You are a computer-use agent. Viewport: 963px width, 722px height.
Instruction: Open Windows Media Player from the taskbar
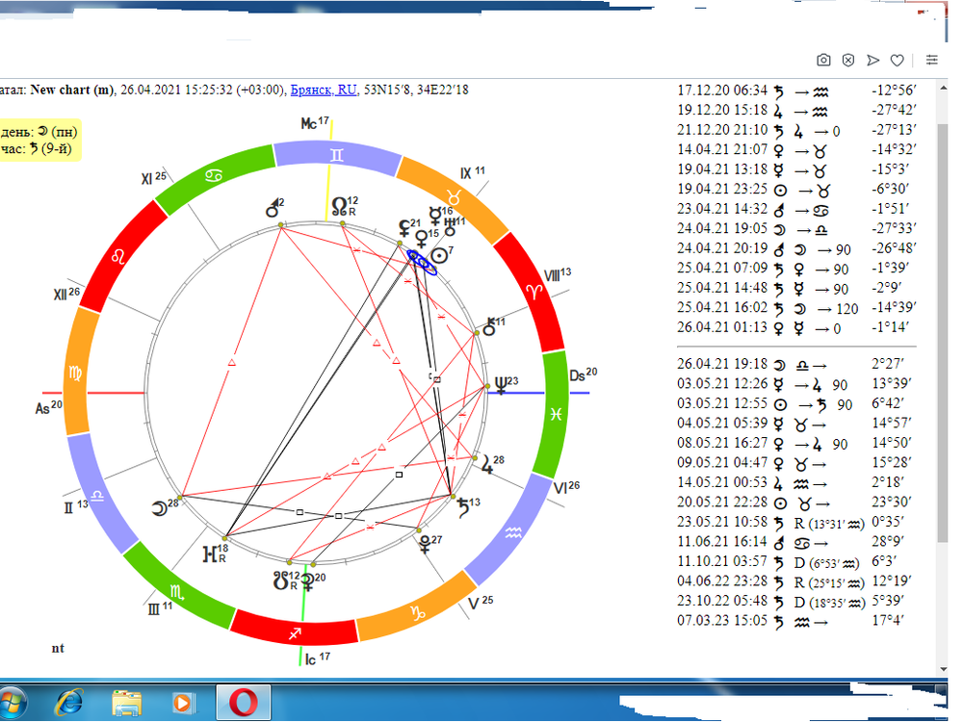click(x=183, y=703)
